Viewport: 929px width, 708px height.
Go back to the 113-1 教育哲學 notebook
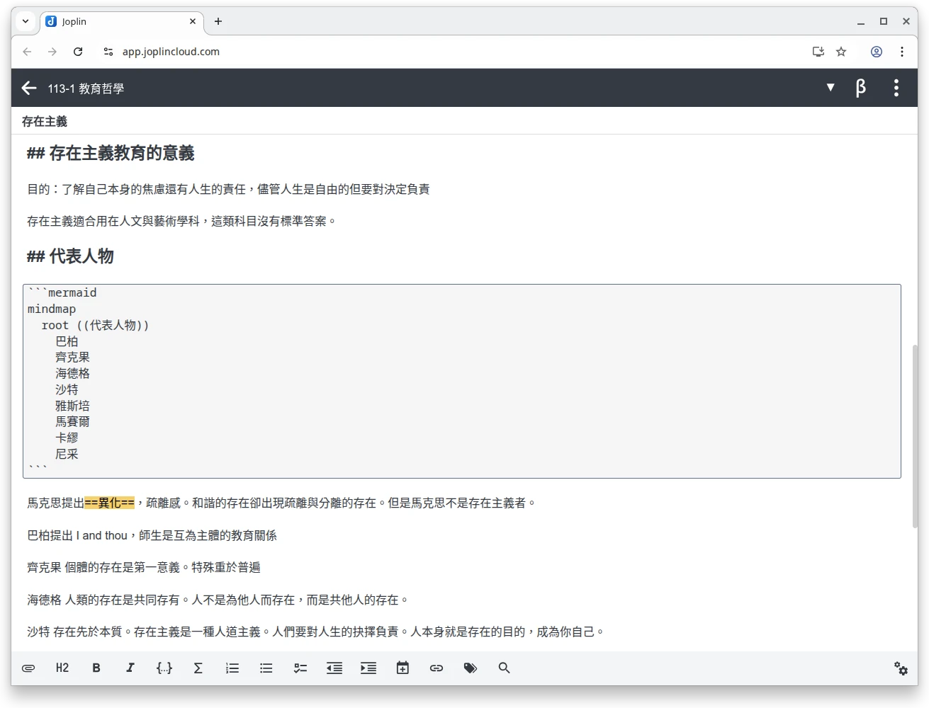click(29, 88)
